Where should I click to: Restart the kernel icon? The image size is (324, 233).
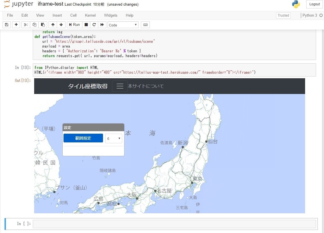click(x=94, y=25)
